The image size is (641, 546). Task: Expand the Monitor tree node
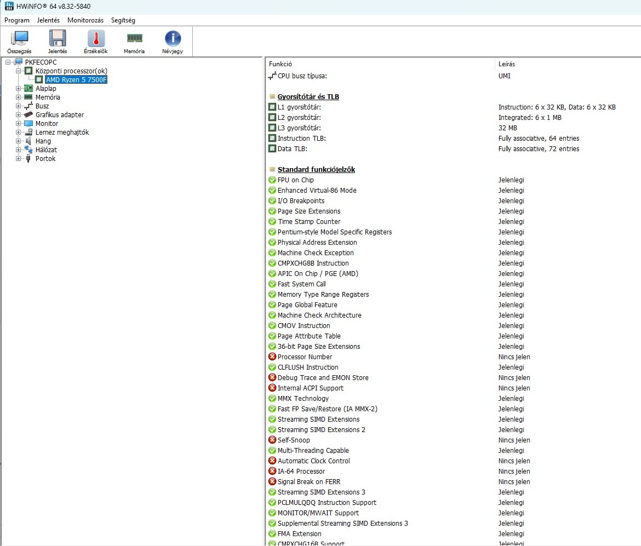(x=18, y=123)
